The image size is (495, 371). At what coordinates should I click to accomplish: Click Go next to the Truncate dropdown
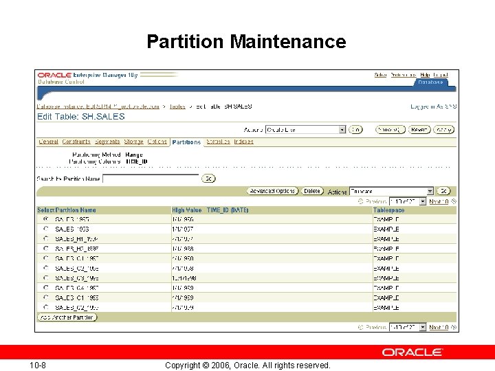click(x=443, y=191)
